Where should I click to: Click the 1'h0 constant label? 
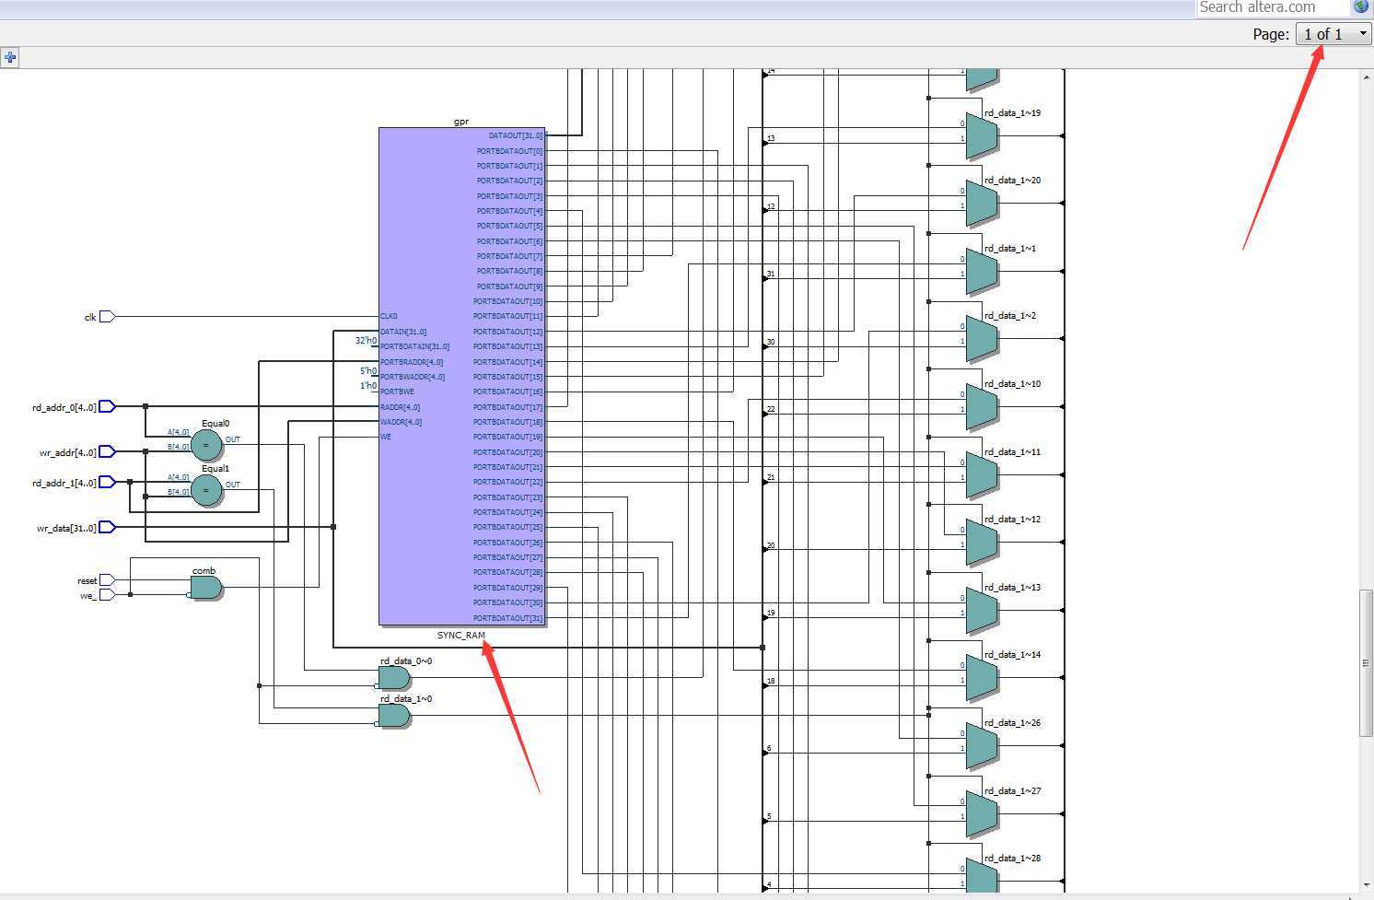click(x=368, y=386)
